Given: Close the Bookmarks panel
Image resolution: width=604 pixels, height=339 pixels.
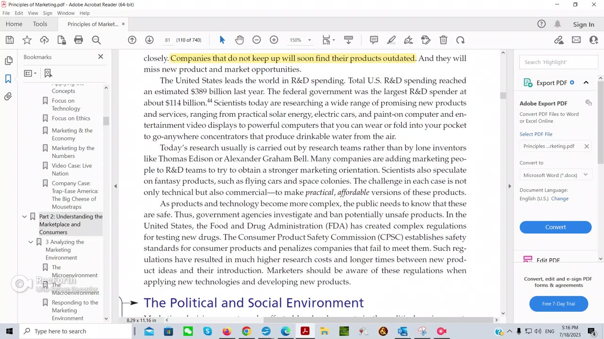Looking at the screenshot, I should coord(101,56).
